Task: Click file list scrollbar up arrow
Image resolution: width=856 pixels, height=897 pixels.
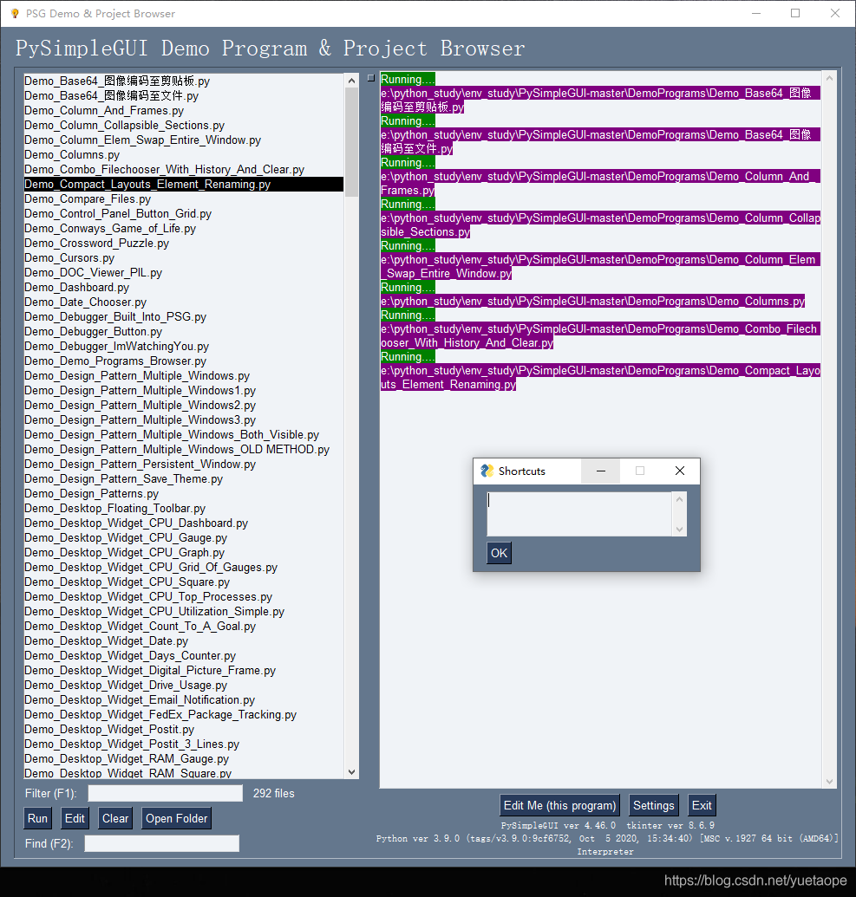Action: (351, 81)
